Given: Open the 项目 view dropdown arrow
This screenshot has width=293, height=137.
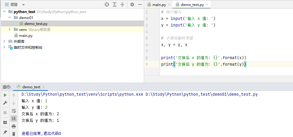Looking at the screenshot, I should pyautogui.click(x=23, y=5).
